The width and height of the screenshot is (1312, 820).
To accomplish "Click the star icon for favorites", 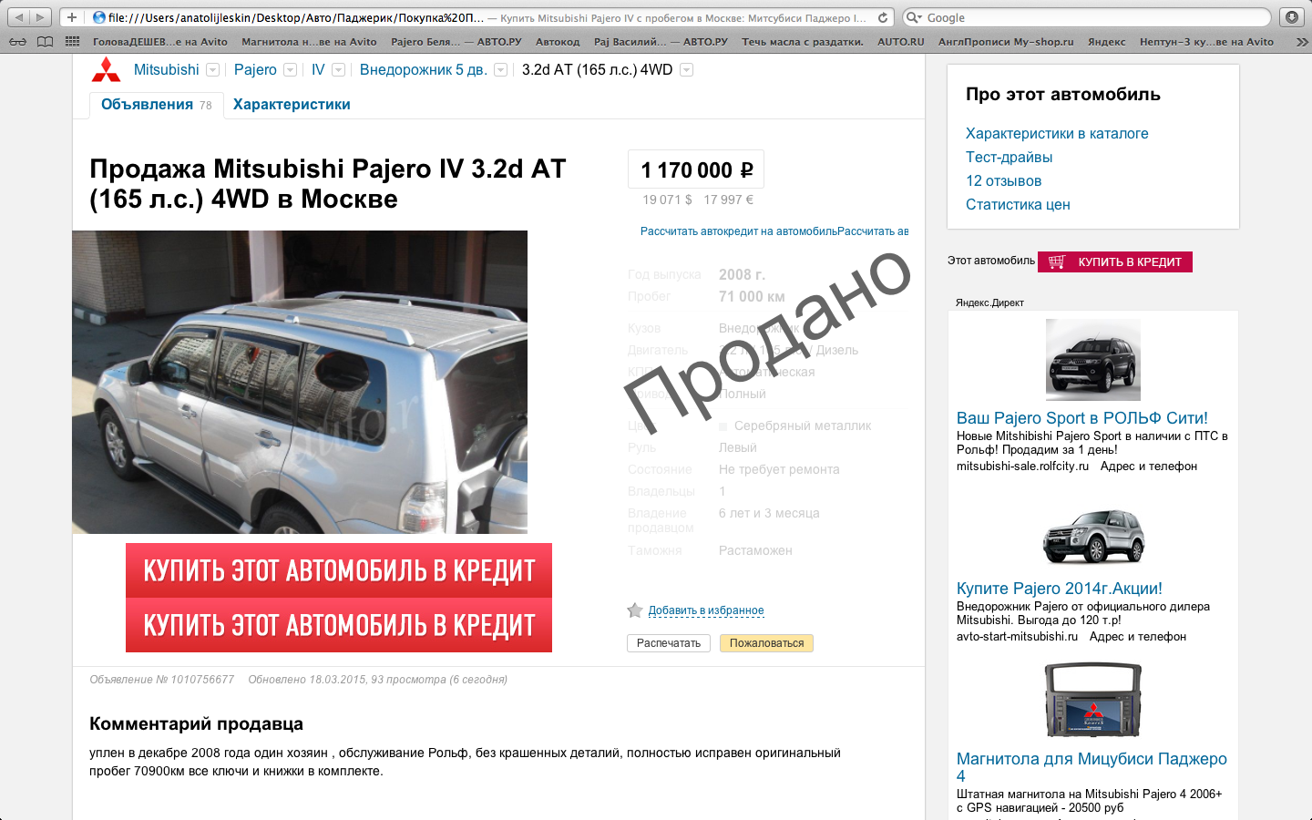I will [635, 610].
